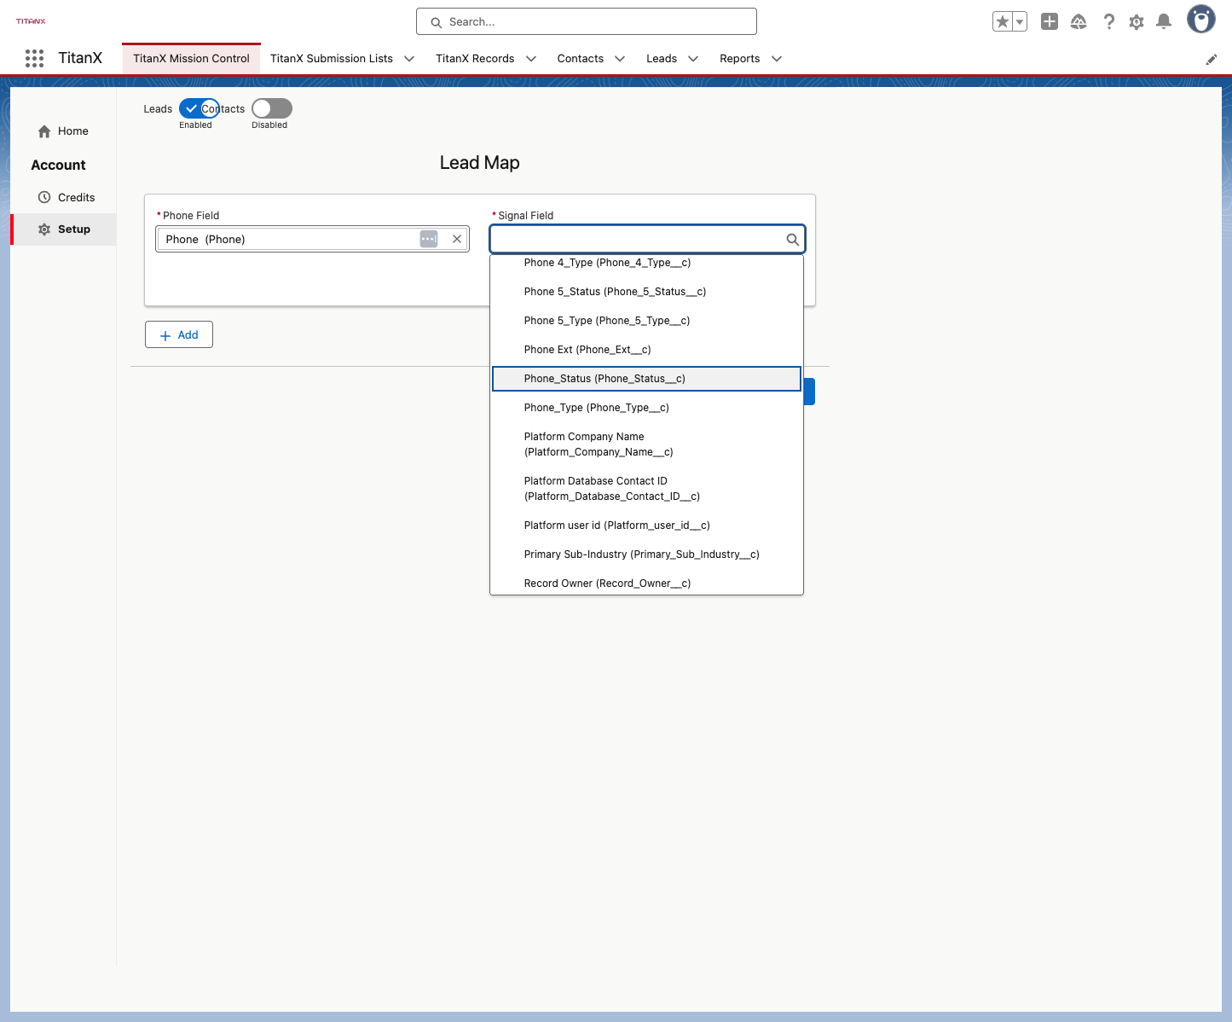Open the Notifications bell icon
Screen dimensions: 1232x1022
click(1164, 22)
